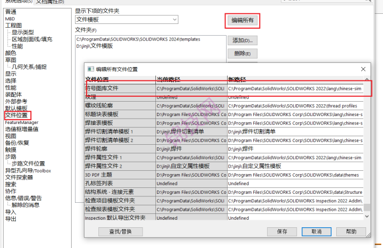Select MBD in the options tree
The height and width of the screenshot is (248, 383).
click(x=10, y=19)
